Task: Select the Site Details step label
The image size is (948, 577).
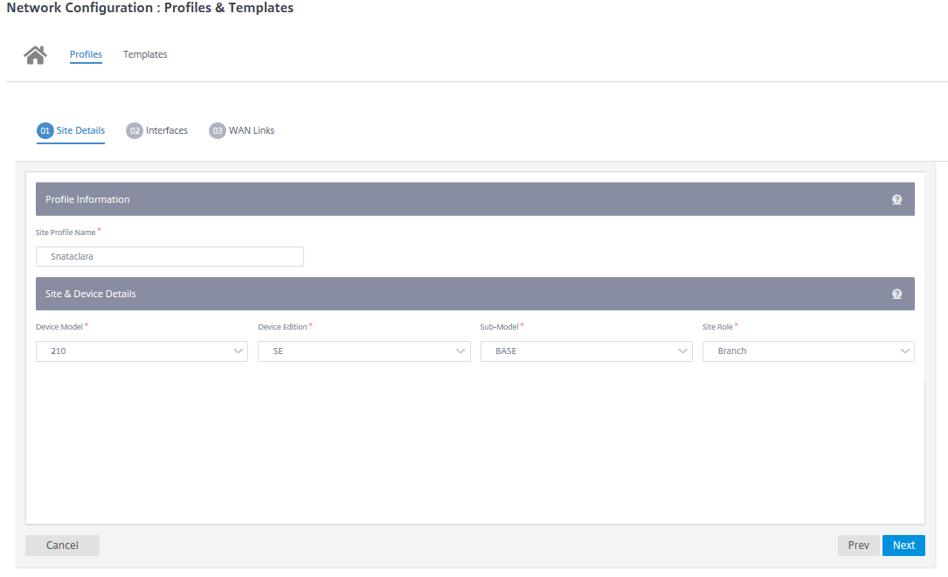Action: coord(80,130)
